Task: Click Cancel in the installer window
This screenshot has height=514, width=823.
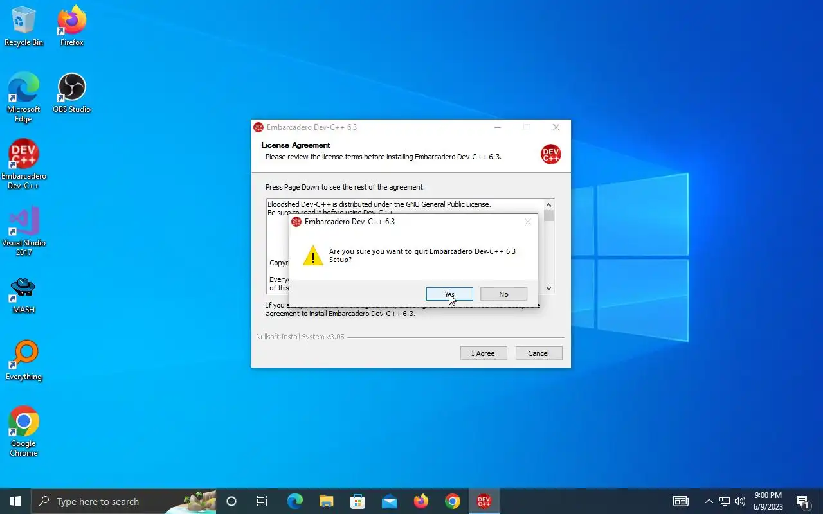Action: [x=539, y=353]
